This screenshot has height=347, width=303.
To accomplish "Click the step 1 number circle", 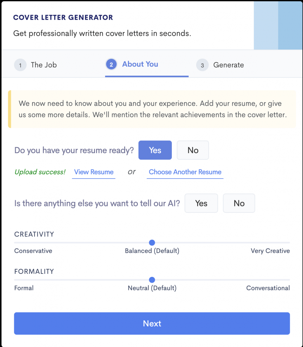I will (20, 65).
